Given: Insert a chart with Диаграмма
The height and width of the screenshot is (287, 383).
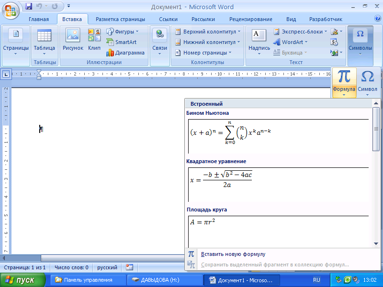Looking at the screenshot, I should (x=125, y=53).
